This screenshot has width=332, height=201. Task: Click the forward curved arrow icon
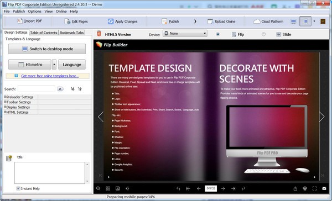[x=243, y=188]
